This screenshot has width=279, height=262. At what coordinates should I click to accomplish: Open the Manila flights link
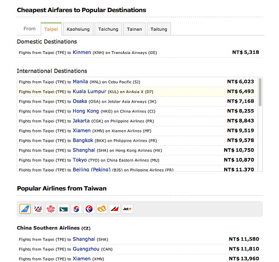point(80,82)
